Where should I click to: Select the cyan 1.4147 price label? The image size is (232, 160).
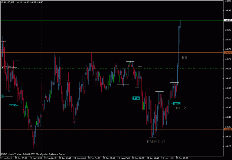coord(177,104)
